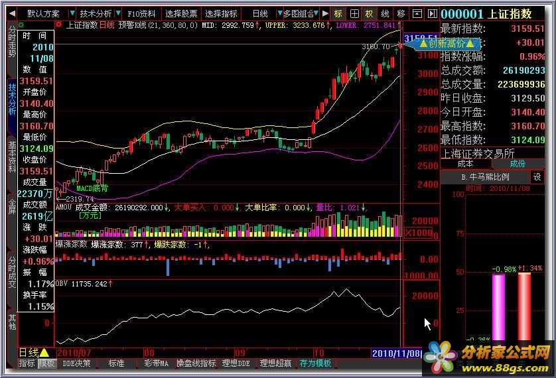Open the 日线 period dropdown

260,14
